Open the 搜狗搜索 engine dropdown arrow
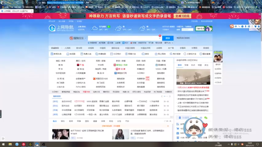 [85, 38]
